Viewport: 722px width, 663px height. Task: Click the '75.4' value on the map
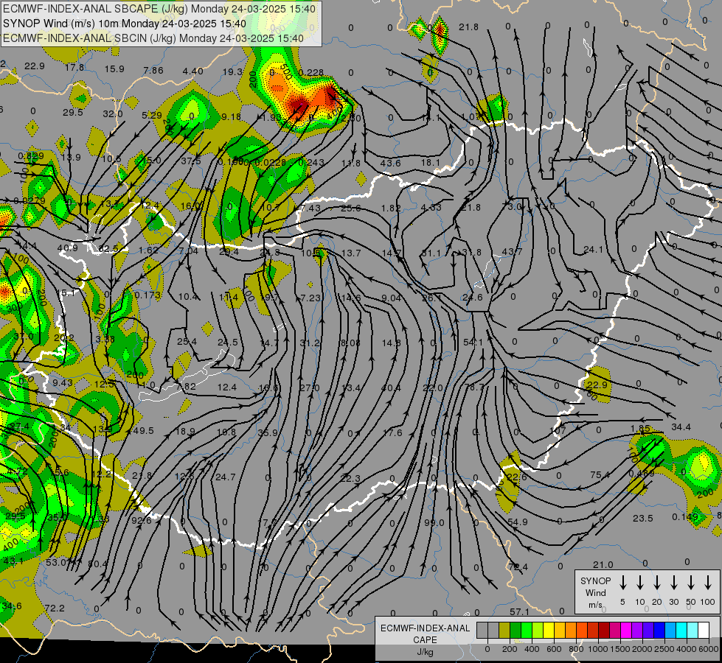[x=600, y=474]
